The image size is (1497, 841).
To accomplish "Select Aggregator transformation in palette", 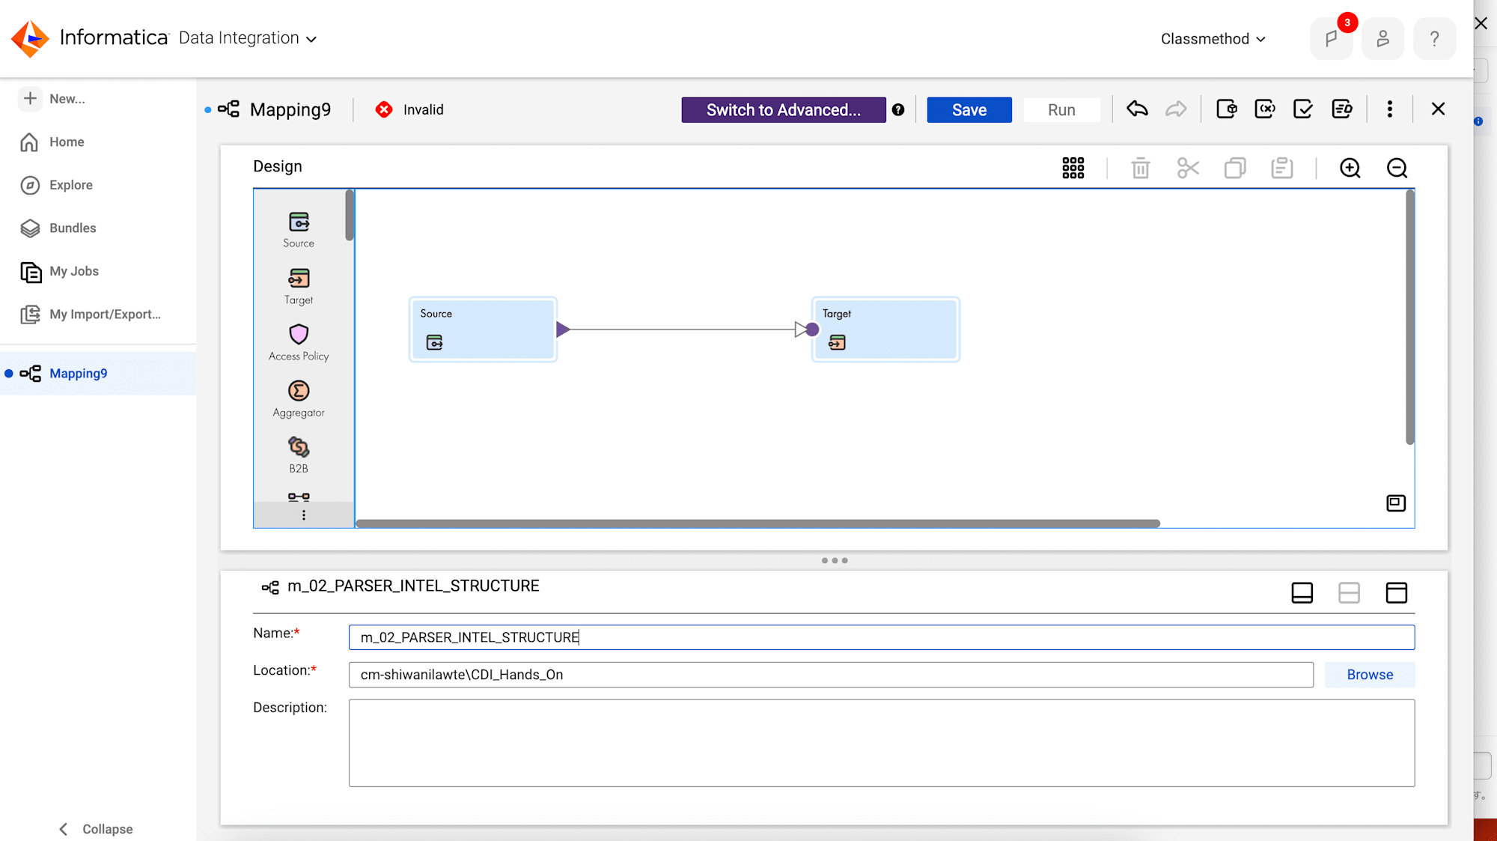I will coord(299,400).
